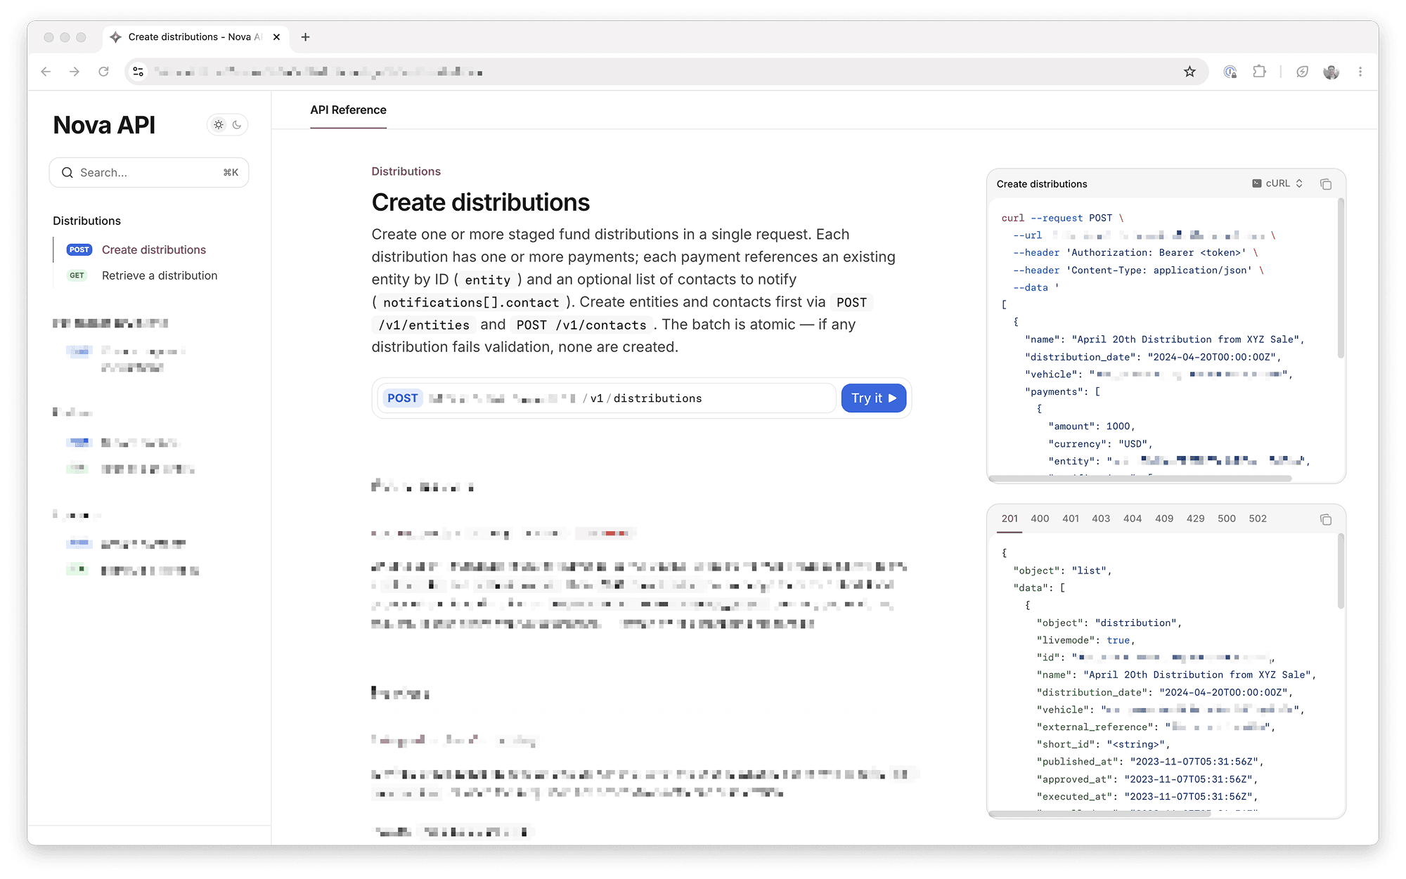The image size is (1406, 879).
Task: Open the cURL language dropdown
Action: click(1277, 183)
